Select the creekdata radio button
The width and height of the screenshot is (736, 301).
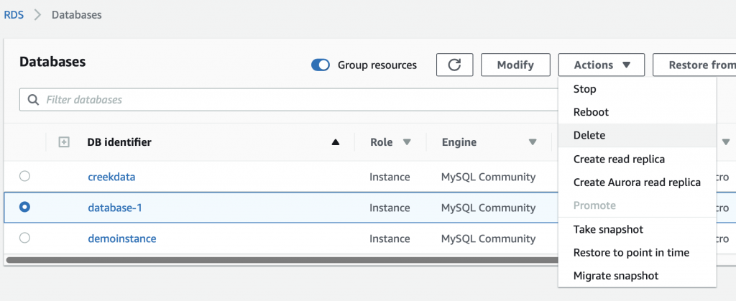click(24, 176)
